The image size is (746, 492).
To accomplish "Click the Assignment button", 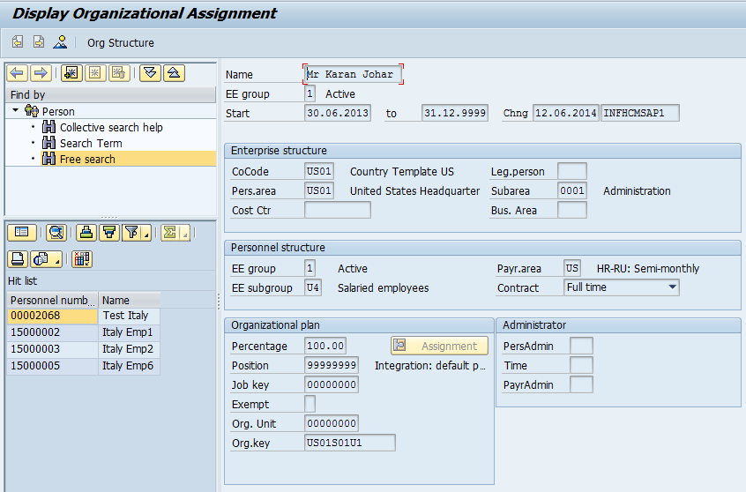I will [439, 347].
